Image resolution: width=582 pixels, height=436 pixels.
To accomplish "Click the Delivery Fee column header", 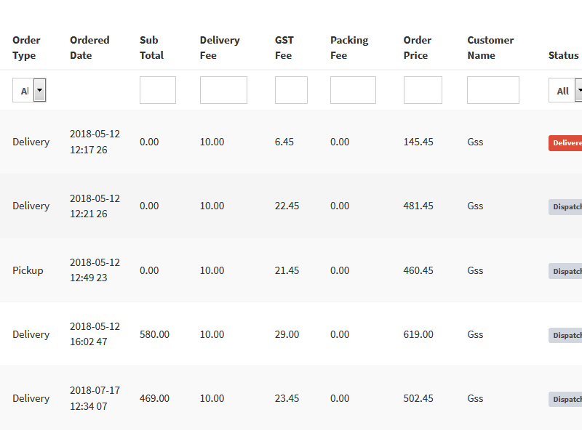I will (x=220, y=48).
